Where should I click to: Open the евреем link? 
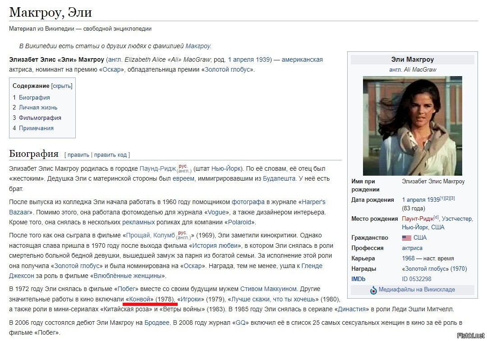point(183,179)
